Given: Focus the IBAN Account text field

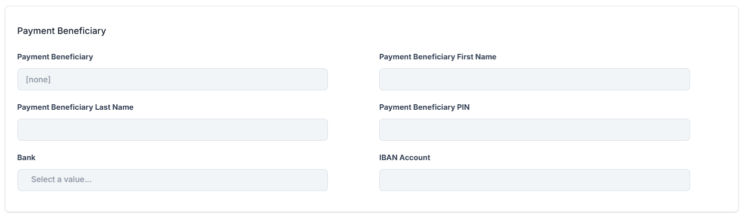Looking at the screenshot, I should pos(534,180).
